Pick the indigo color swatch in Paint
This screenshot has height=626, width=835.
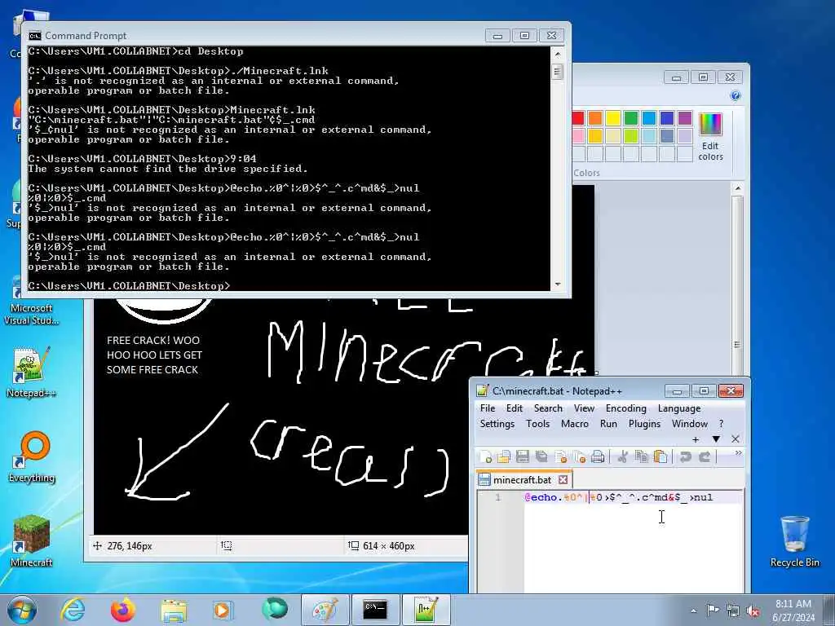coord(667,117)
